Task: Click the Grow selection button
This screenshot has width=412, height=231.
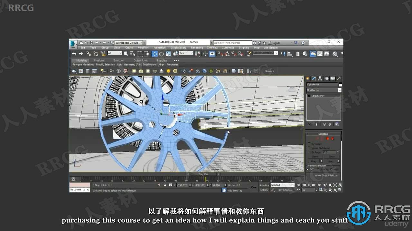Action: point(332,157)
